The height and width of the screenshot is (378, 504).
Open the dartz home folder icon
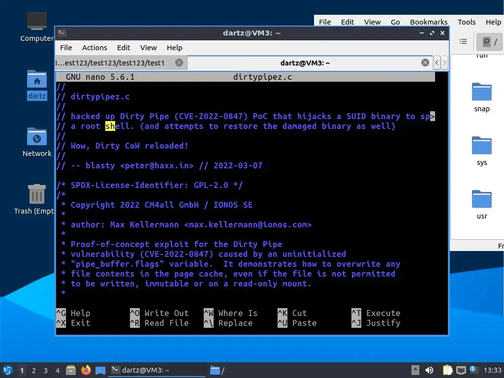pyautogui.click(x=36, y=85)
